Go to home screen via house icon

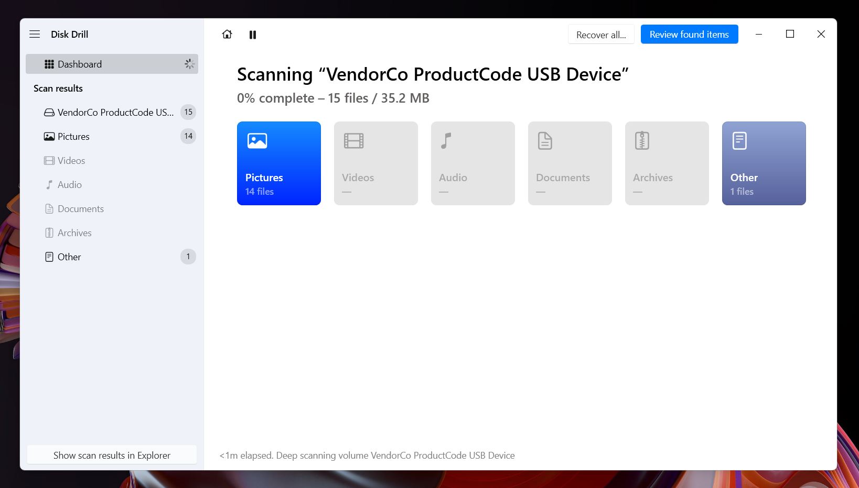click(x=227, y=34)
